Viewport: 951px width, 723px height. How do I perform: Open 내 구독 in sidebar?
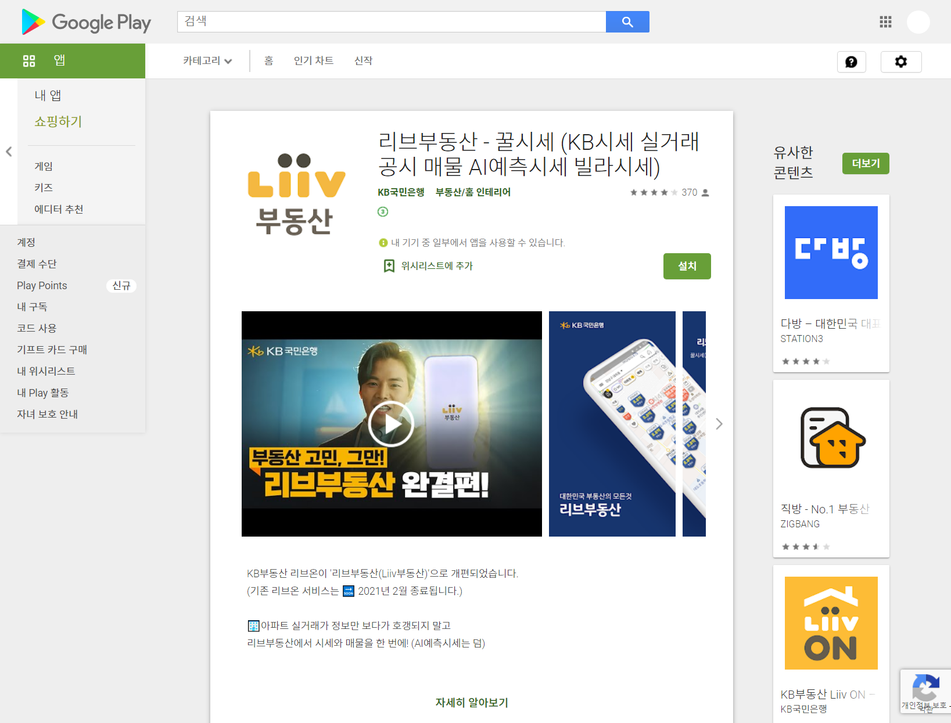click(32, 307)
